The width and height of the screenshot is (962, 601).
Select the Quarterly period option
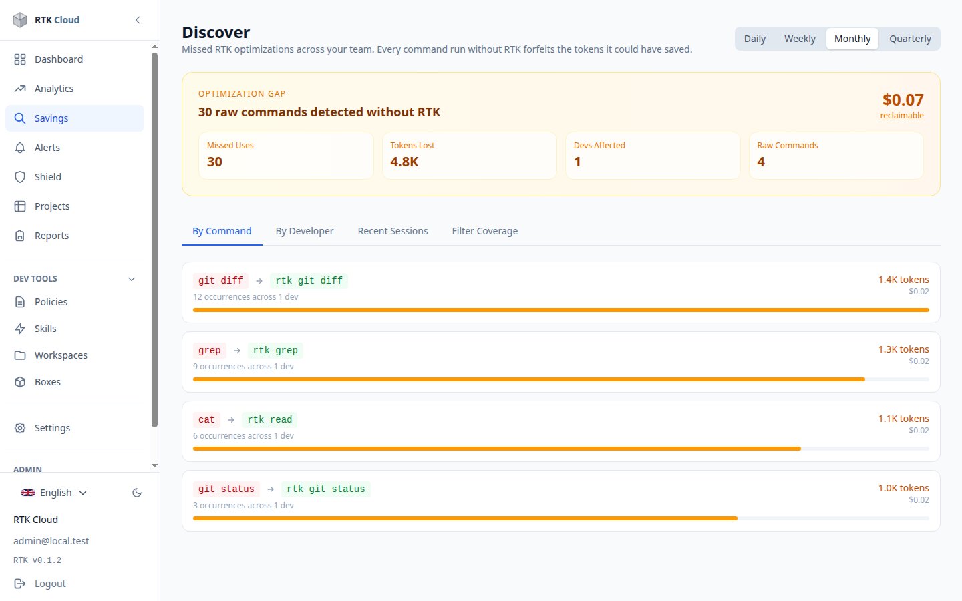pos(910,39)
